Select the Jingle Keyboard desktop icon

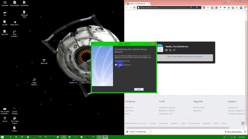pos(34,81)
